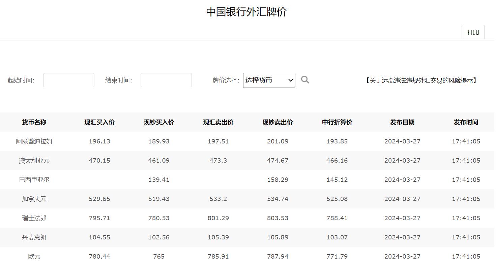Screen dimensions: 496x265
Task: Click the value 461.09 in the table
Action: click(159, 161)
